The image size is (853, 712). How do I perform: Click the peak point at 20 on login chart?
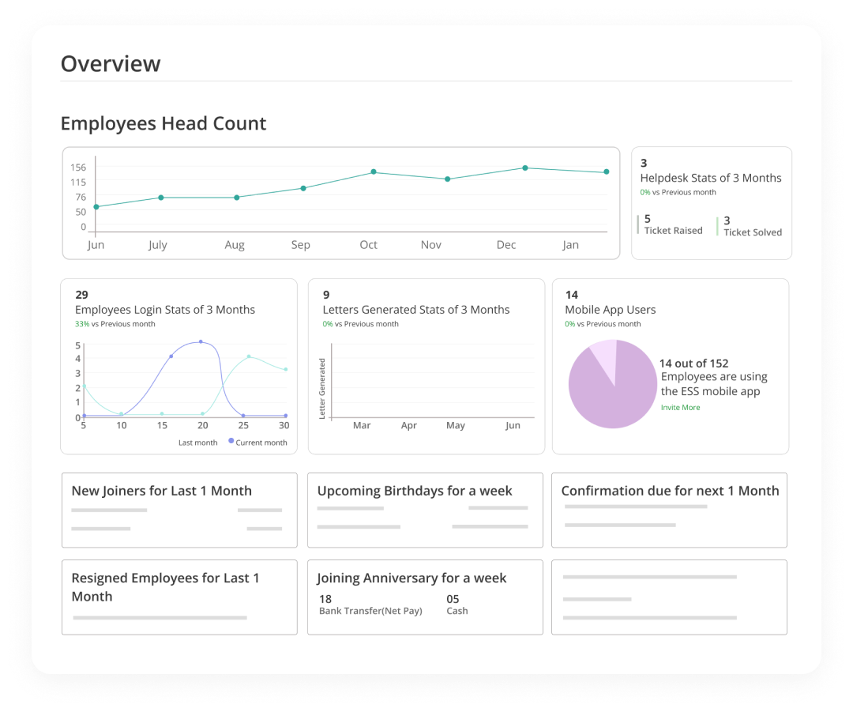click(201, 342)
